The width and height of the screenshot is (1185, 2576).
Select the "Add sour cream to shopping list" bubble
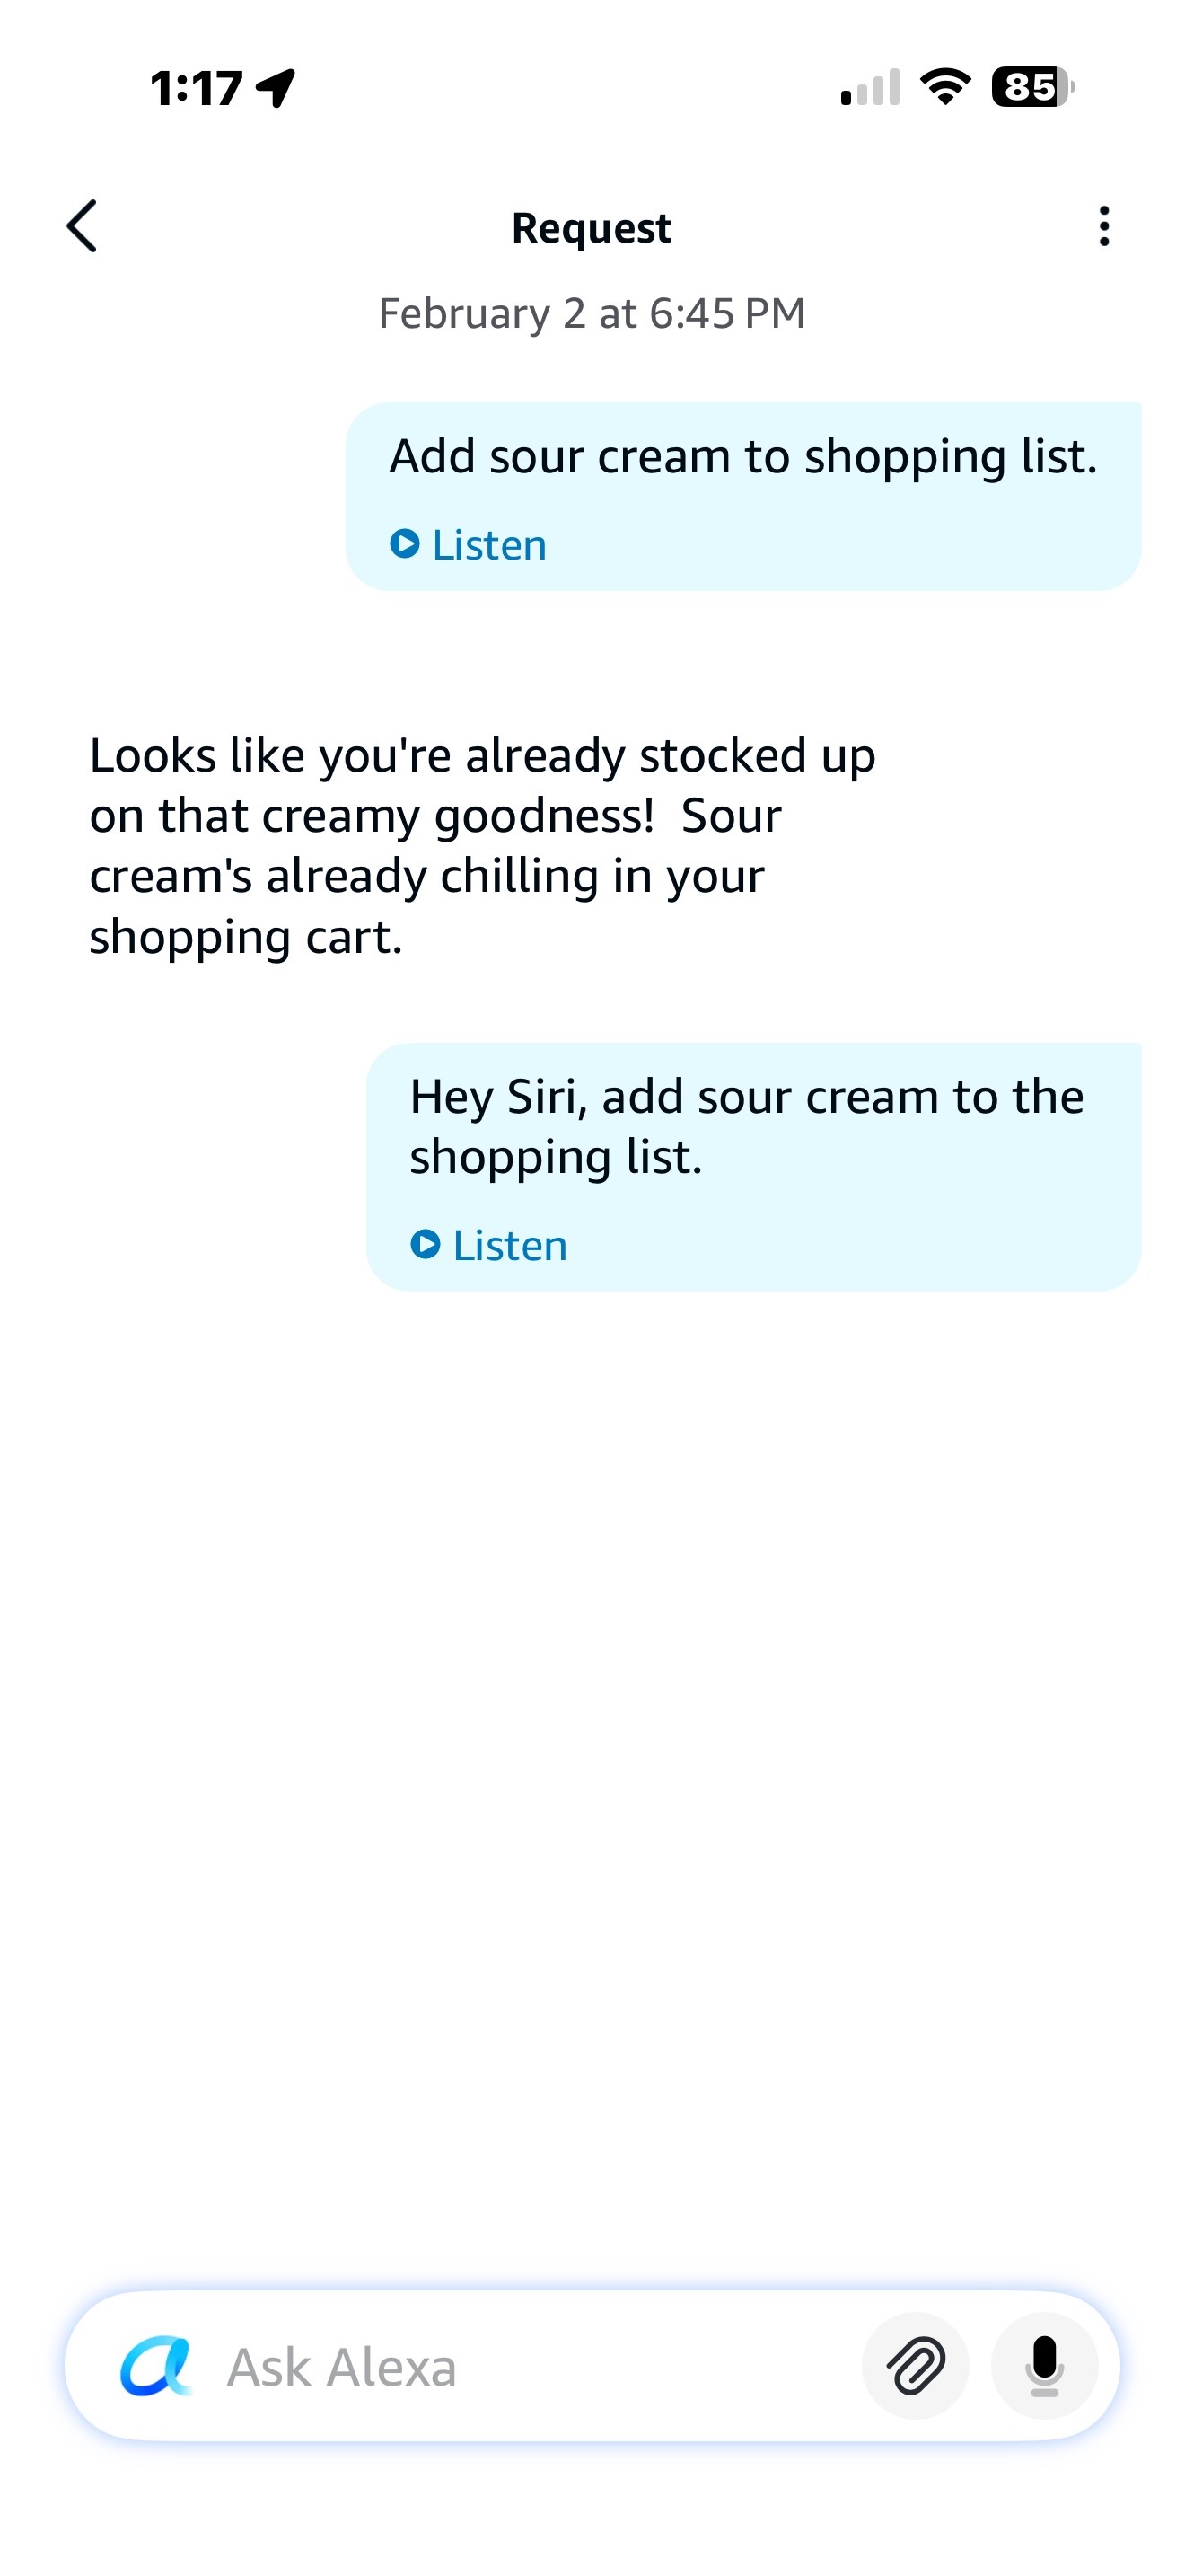(743, 458)
